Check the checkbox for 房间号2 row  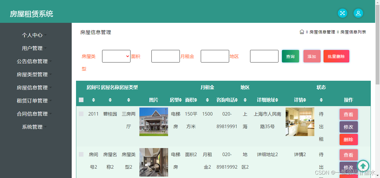tap(81, 154)
